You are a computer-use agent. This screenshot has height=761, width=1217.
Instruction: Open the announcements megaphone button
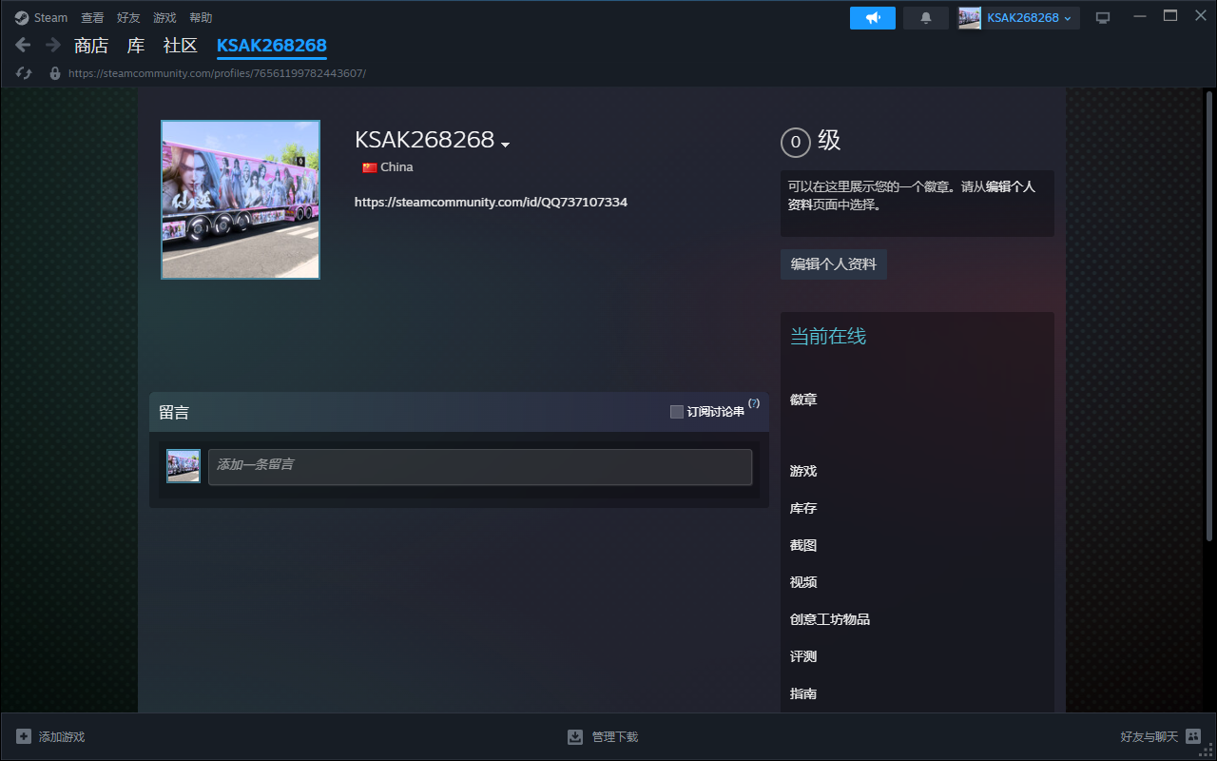(872, 18)
